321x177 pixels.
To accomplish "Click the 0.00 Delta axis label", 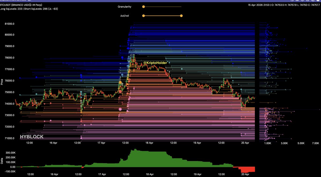I will coord(13,167).
